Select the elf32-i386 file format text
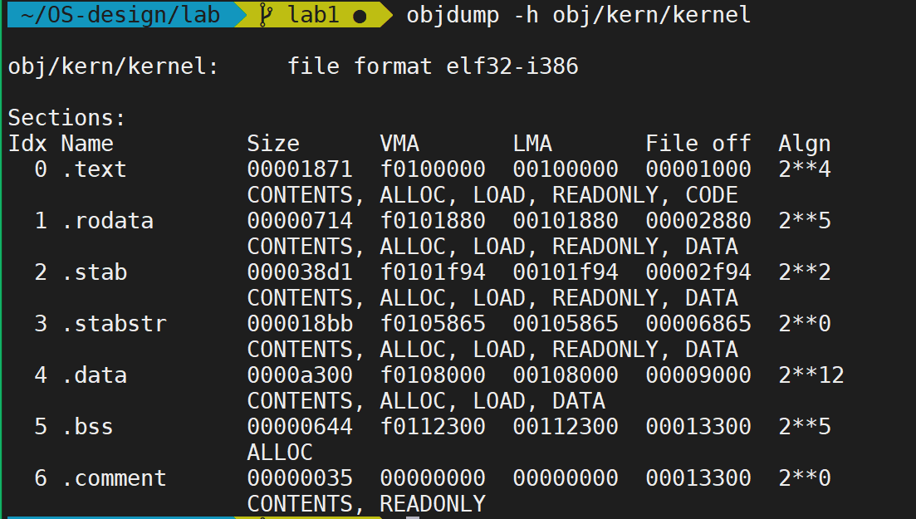Image resolution: width=916 pixels, height=519 pixels. (x=512, y=66)
